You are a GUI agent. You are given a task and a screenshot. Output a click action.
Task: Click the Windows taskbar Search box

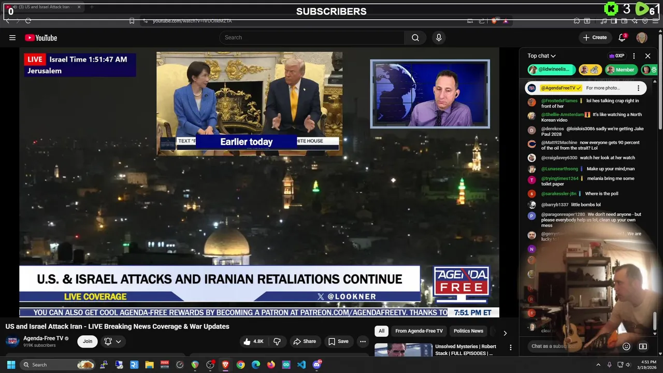click(x=58, y=365)
